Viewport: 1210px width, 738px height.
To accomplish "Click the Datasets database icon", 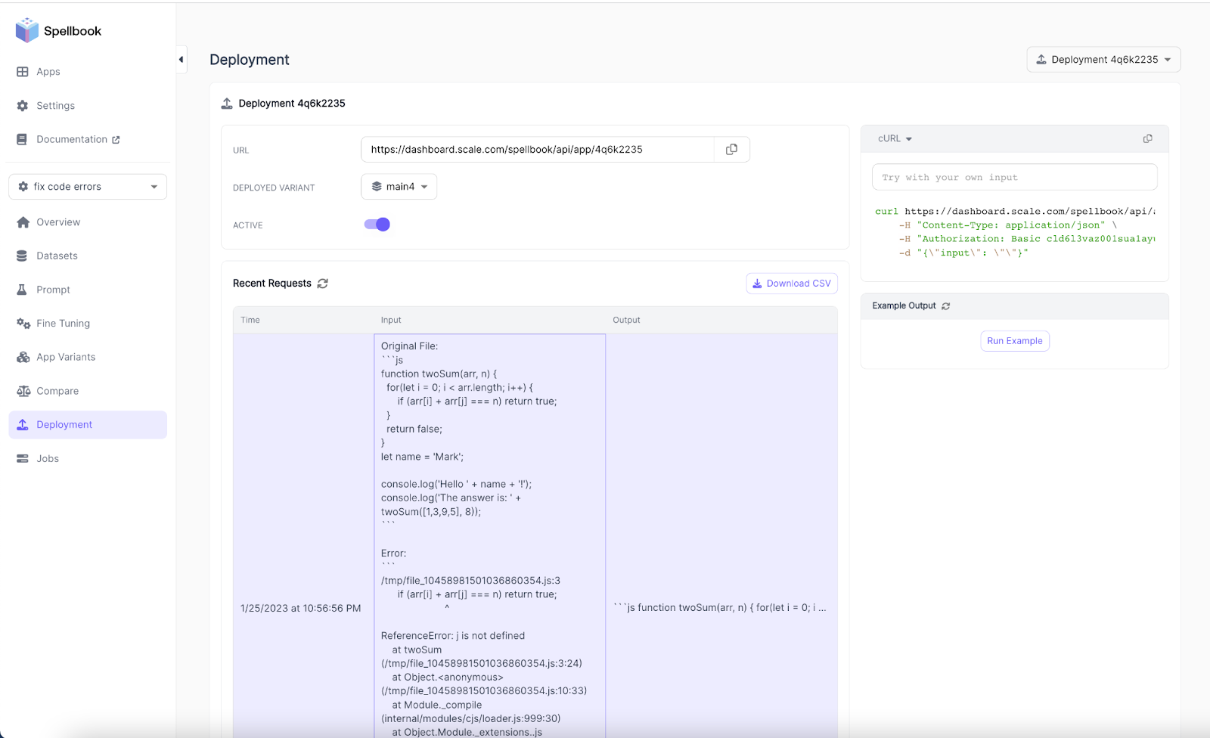I will pyautogui.click(x=23, y=256).
